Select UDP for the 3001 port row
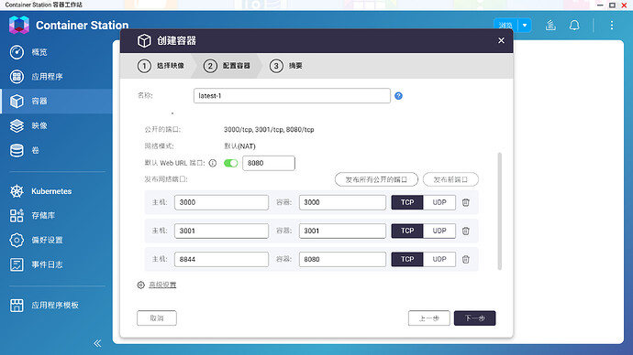The height and width of the screenshot is (355, 633). pyautogui.click(x=439, y=231)
